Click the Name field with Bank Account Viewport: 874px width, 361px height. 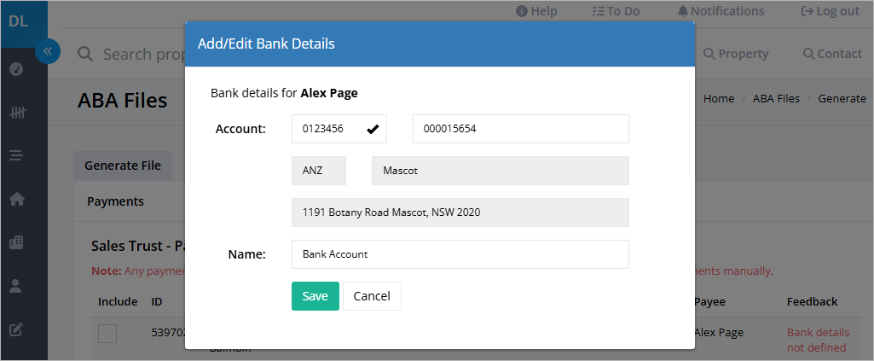tap(460, 254)
